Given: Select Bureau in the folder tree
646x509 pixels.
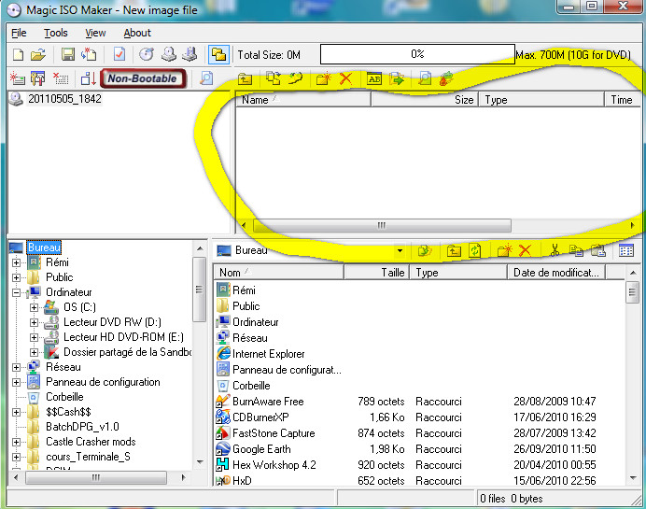Looking at the screenshot, I should (x=44, y=247).
